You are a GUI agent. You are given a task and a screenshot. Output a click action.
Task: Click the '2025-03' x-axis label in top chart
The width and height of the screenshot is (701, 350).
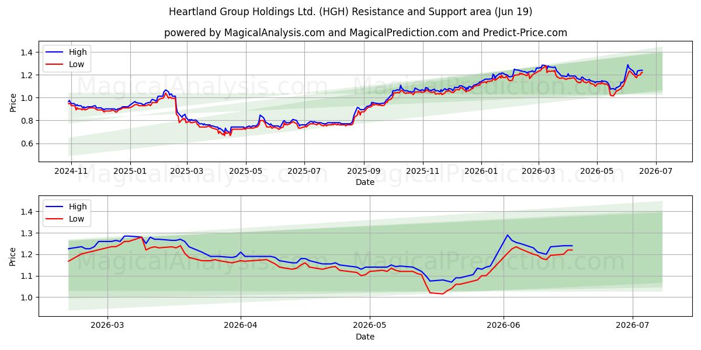click(x=187, y=171)
